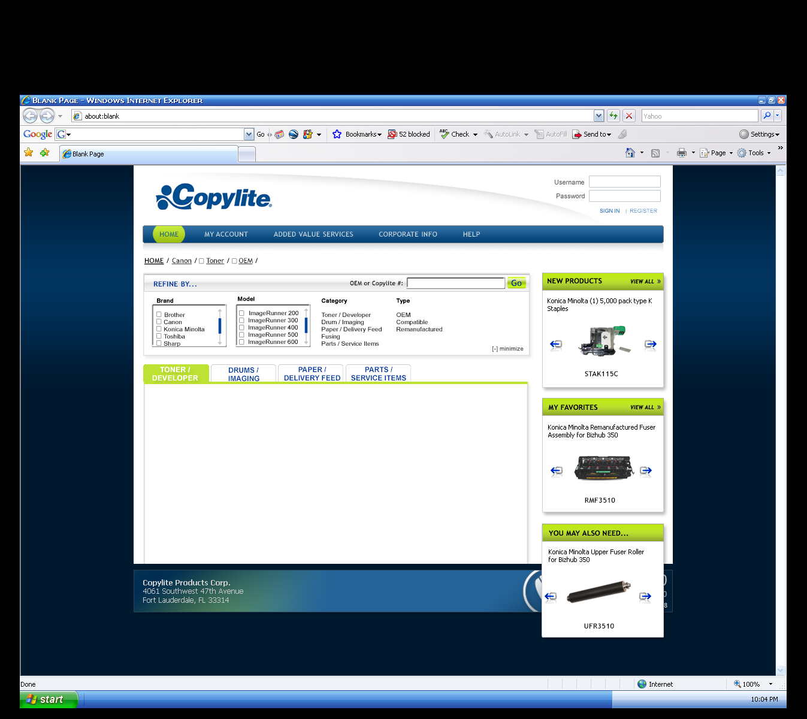Open CORPORATE INFO menu item
Image resolution: width=807 pixels, height=719 pixels.
(x=408, y=234)
